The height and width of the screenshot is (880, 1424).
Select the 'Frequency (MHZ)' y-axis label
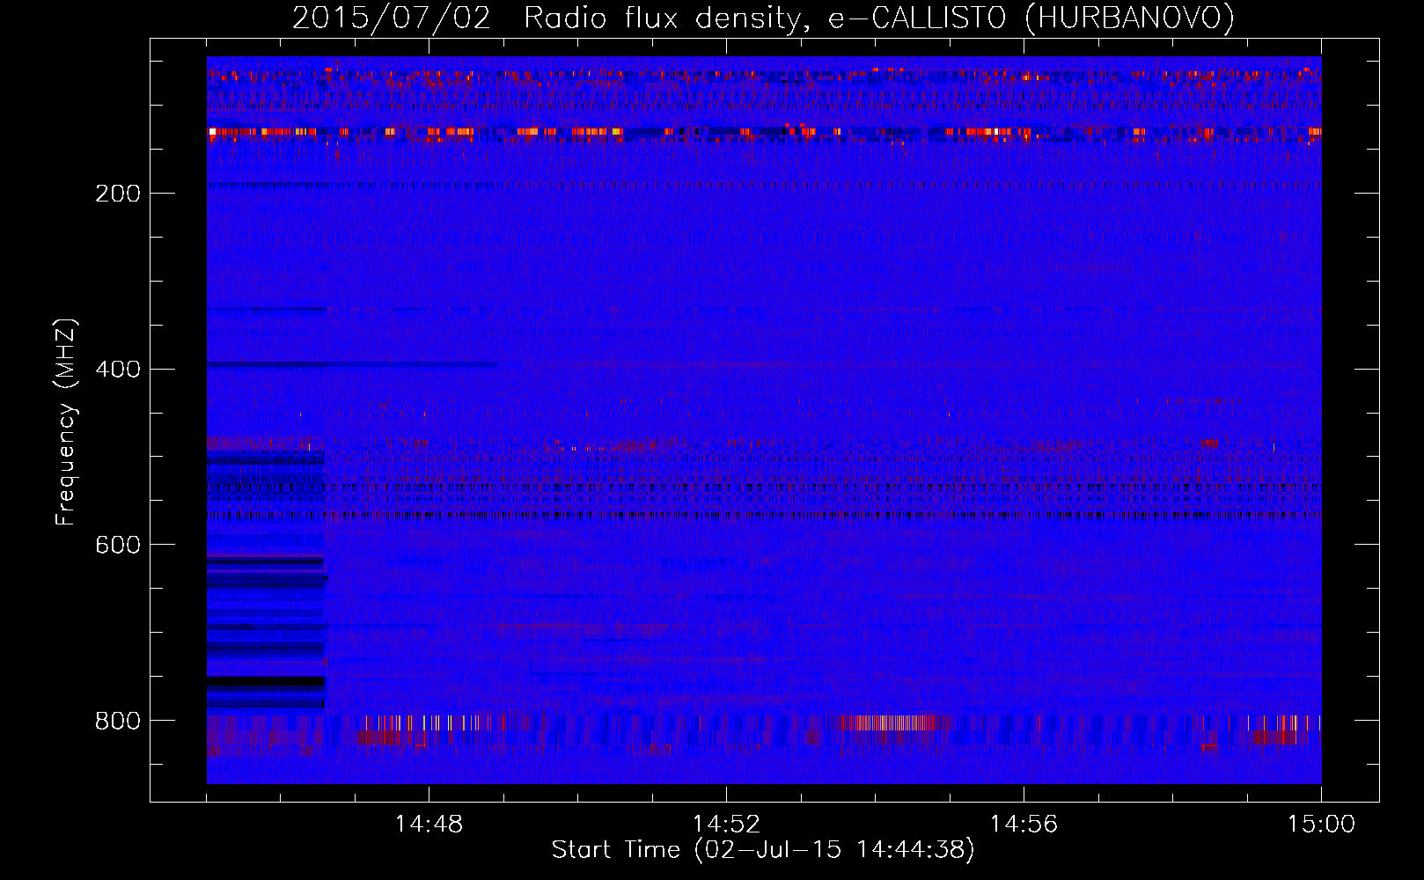click(x=66, y=422)
